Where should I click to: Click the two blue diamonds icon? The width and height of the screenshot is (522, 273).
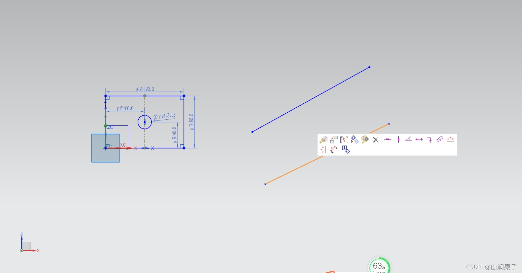pos(354,140)
